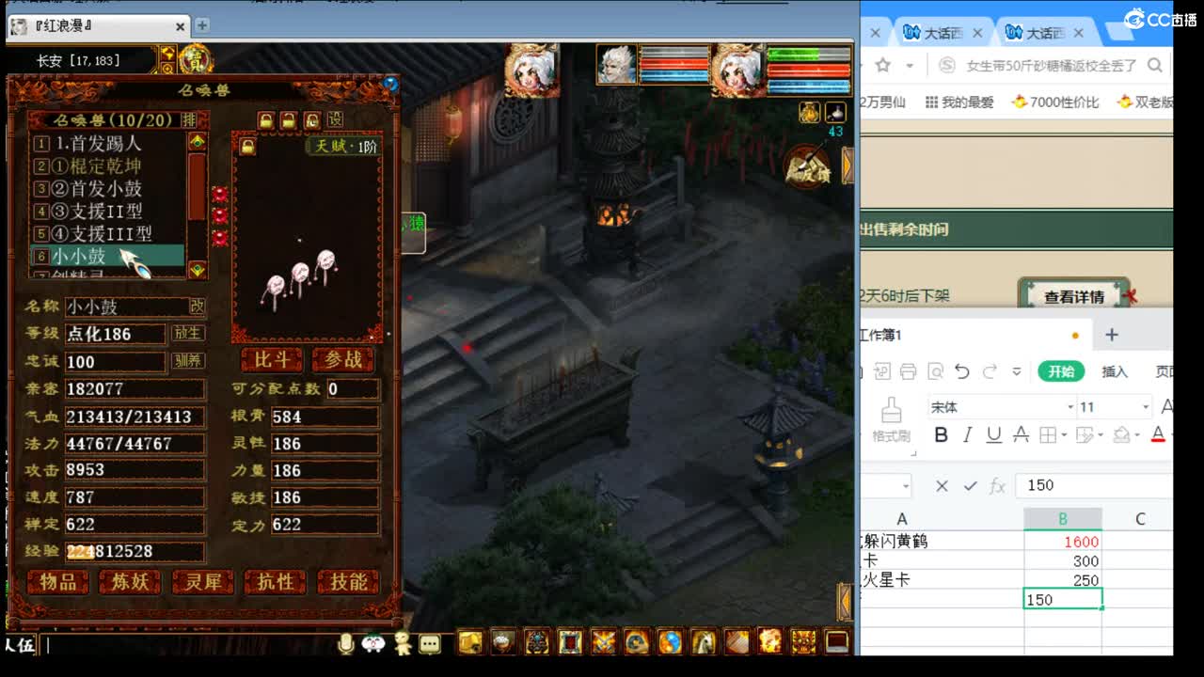Click the orange swirl icon in bottom toolbar
Screen dimensions: 1204x677
[x=637, y=642]
